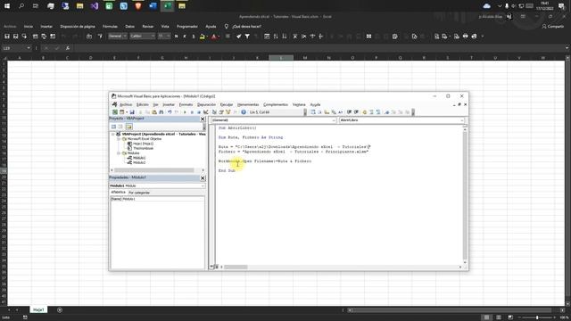571x321 pixels.
Task: Select the Hoja1 sheet tab
Action: [x=38, y=309]
